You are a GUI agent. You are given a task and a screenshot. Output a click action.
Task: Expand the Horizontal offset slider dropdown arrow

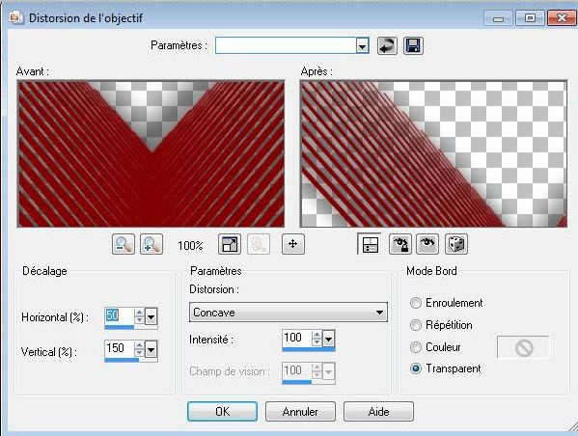point(151,316)
